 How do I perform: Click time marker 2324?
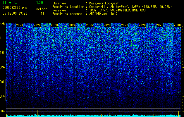click(72, 25)
